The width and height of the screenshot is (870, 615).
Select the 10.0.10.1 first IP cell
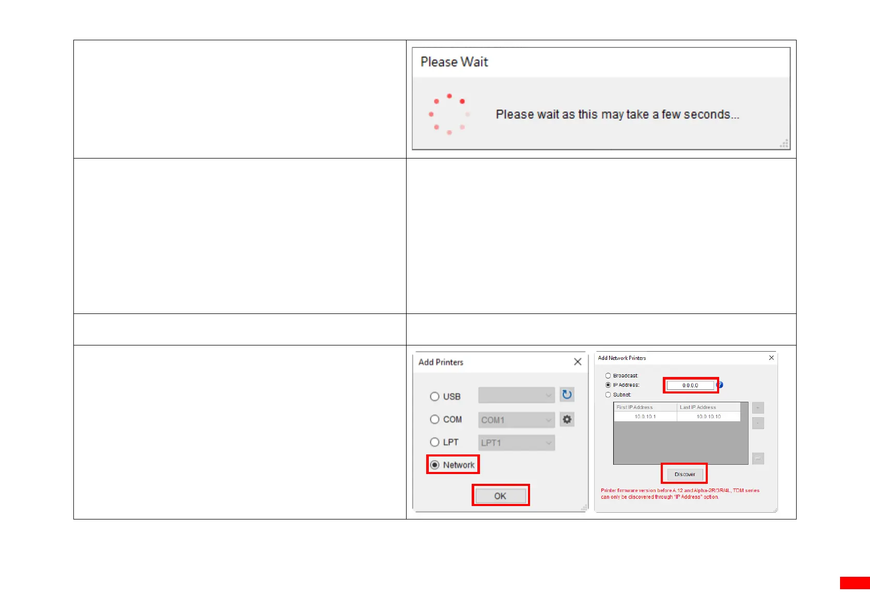click(x=645, y=416)
